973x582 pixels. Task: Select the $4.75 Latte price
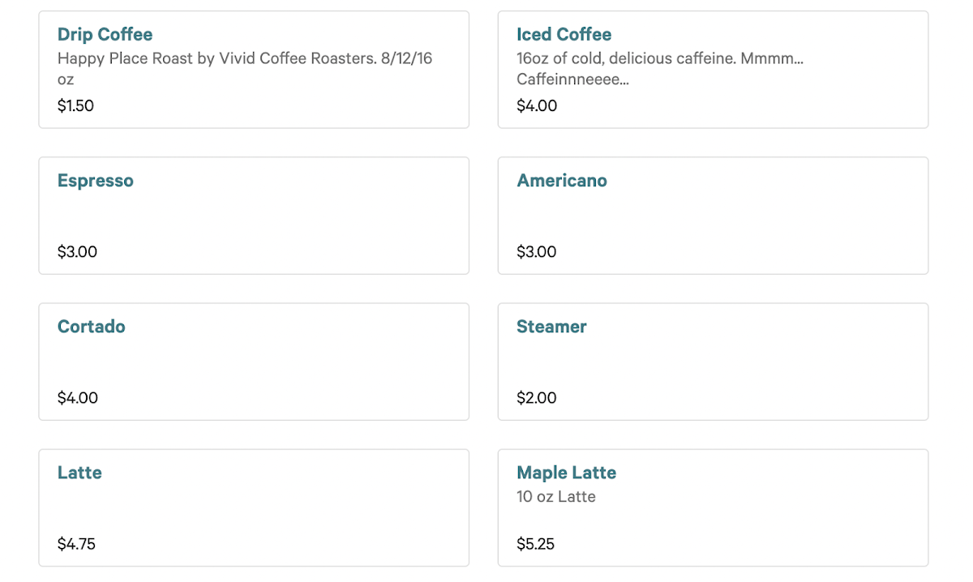(76, 543)
